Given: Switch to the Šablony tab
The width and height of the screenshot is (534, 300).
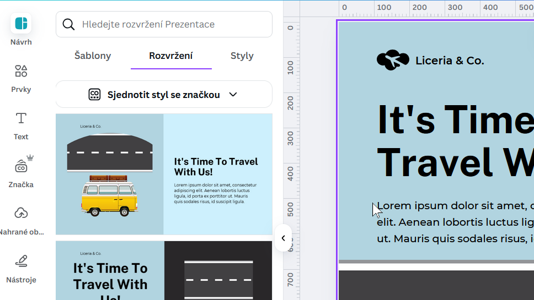Looking at the screenshot, I should click(x=93, y=56).
